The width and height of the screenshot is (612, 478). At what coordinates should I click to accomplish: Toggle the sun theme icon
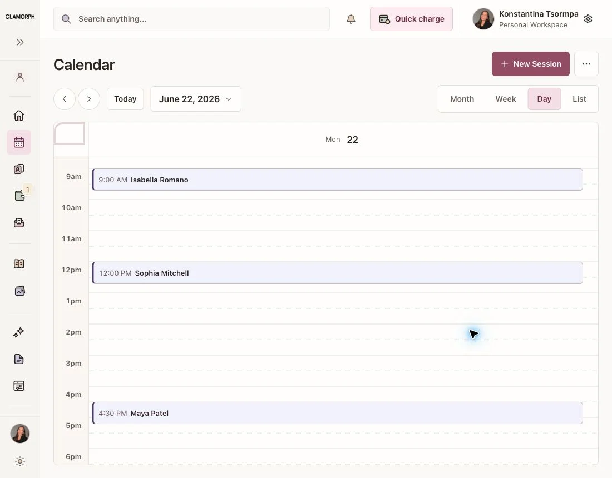20,462
